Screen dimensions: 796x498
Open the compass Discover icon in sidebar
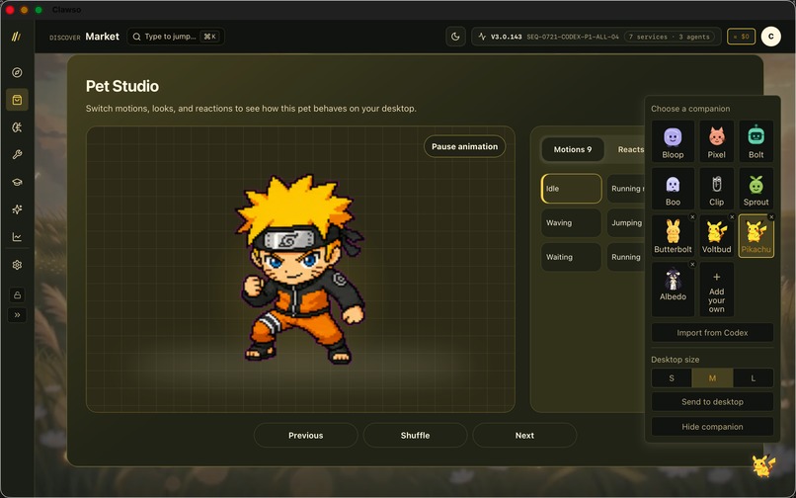pyautogui.click(x=17, y=73)
